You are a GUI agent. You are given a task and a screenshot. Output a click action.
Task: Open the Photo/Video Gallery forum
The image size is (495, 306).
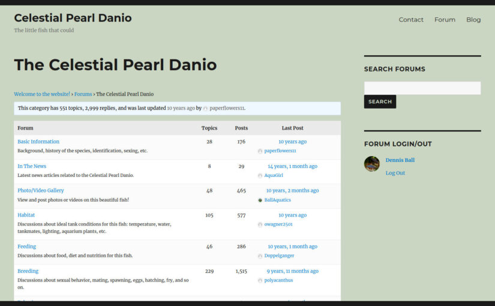40,190
